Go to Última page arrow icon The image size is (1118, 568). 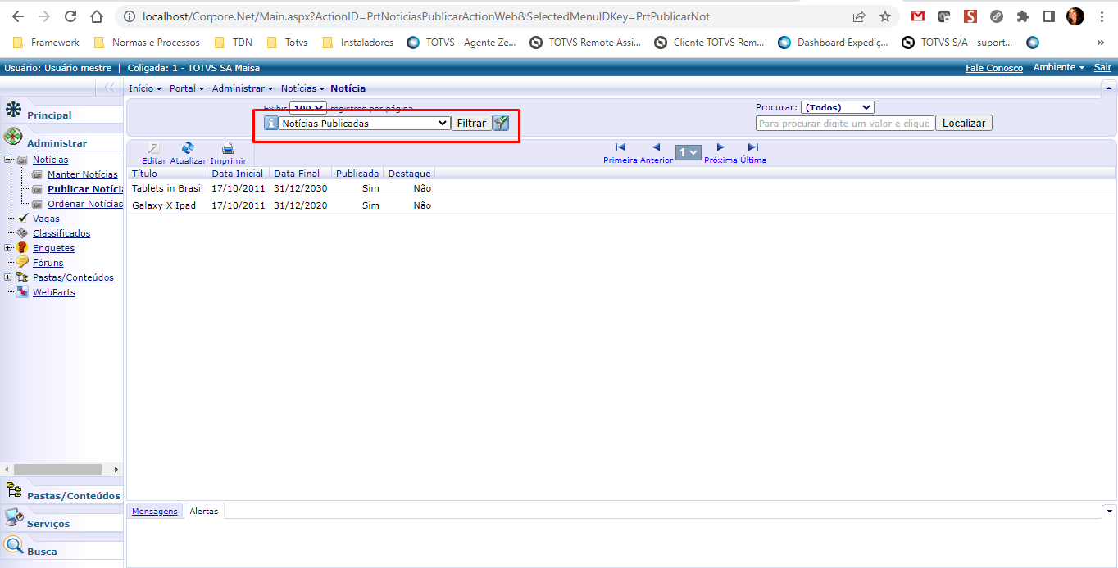tap(753, 147)
